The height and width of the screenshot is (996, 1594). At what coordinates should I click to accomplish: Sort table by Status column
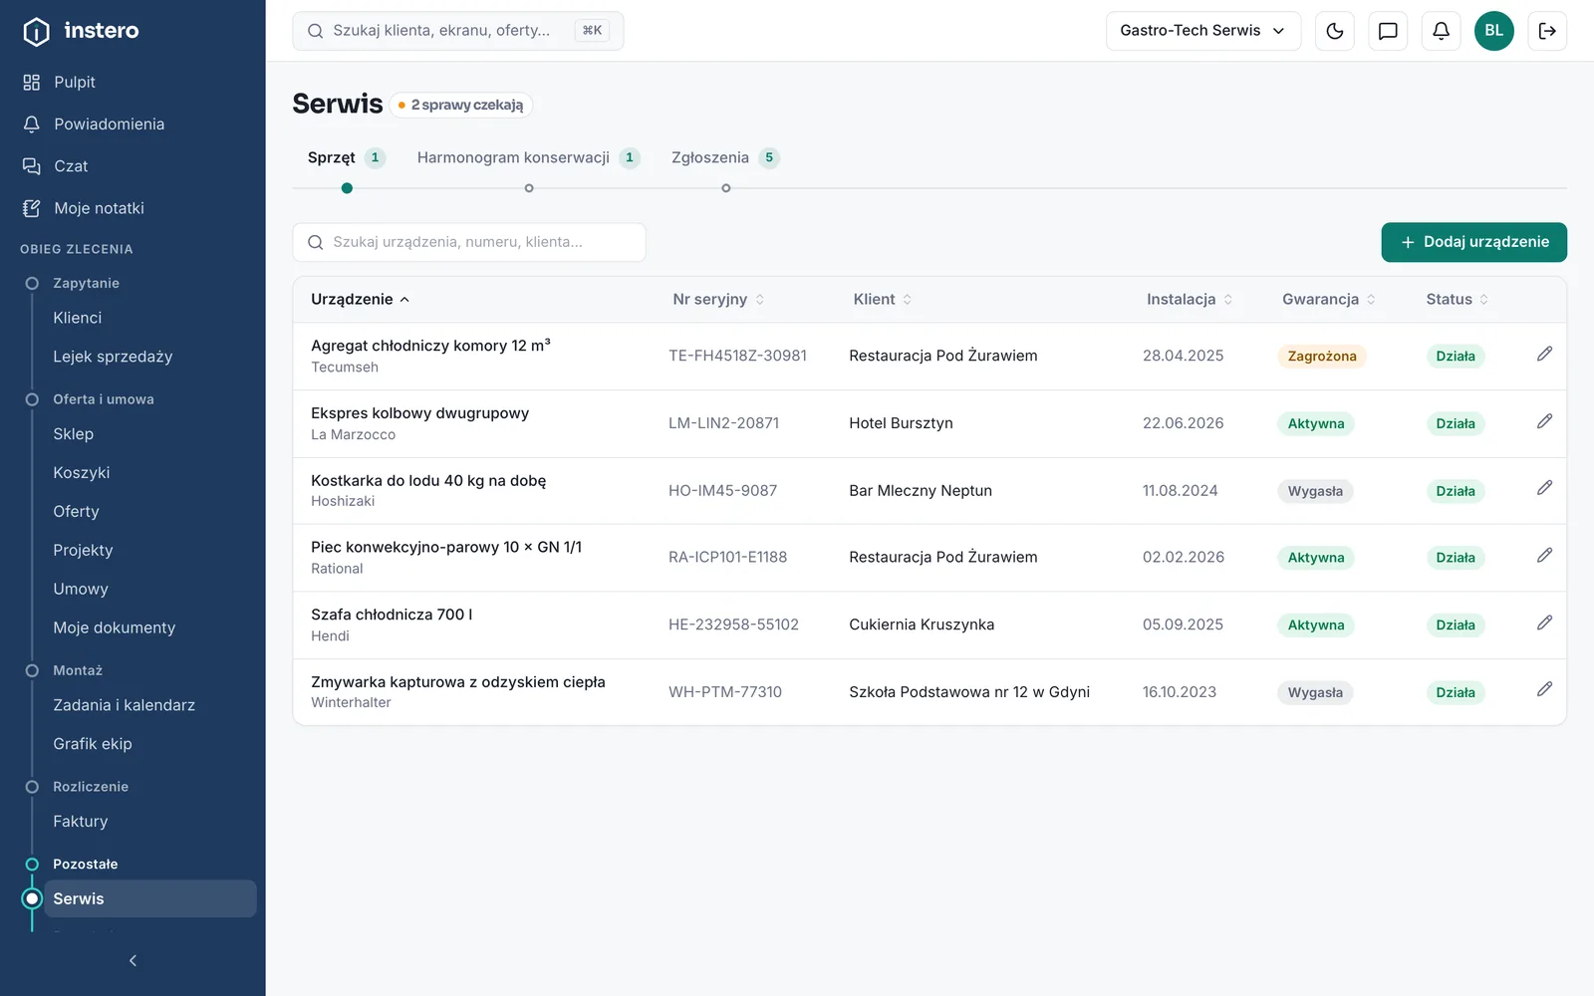(x=1458, y=299)
